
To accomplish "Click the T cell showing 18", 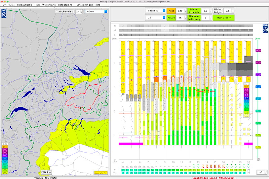I will [x=178, y=170].
